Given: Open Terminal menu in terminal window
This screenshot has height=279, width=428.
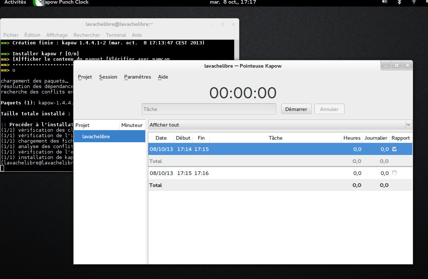Looking at the screenshot, I should tap(116, 35).
